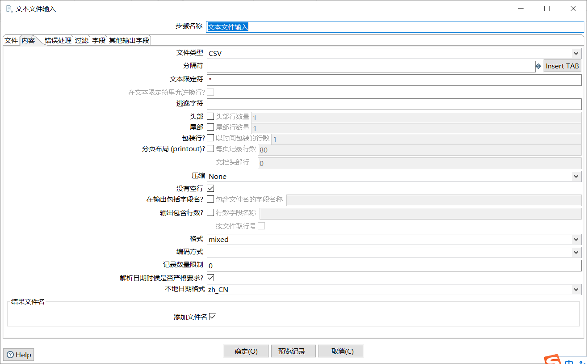Image resolution: width=587 pixels, height=364 pixels.
Task: Enable the 头部 checkbox
Action: pos(210,116)
